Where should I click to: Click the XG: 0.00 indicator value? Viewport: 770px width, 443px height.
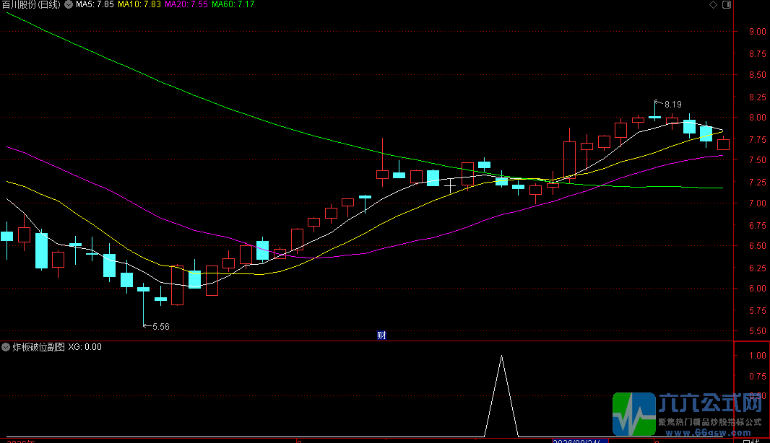click(x=85, y=347)
